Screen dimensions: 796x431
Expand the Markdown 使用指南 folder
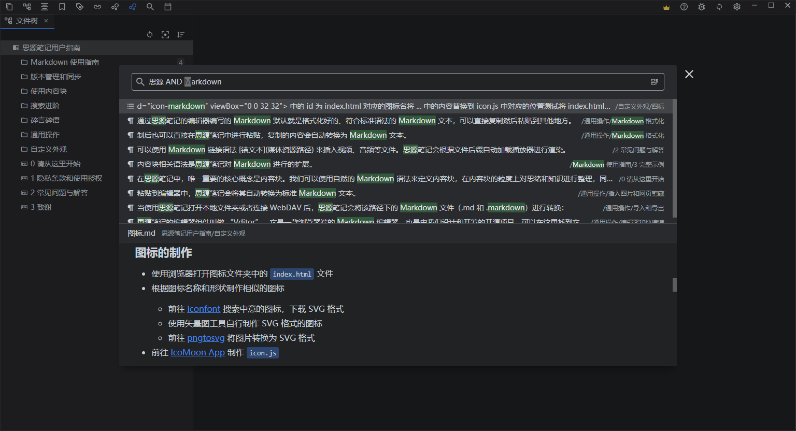tap(66, 62)
